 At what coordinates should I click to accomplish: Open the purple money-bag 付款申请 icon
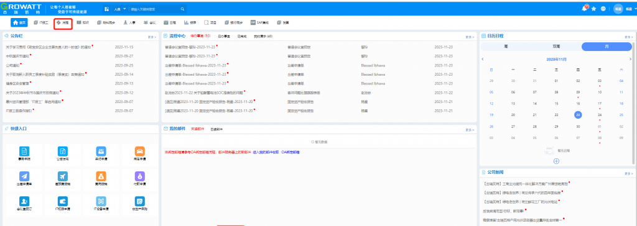tap(140, 176)
